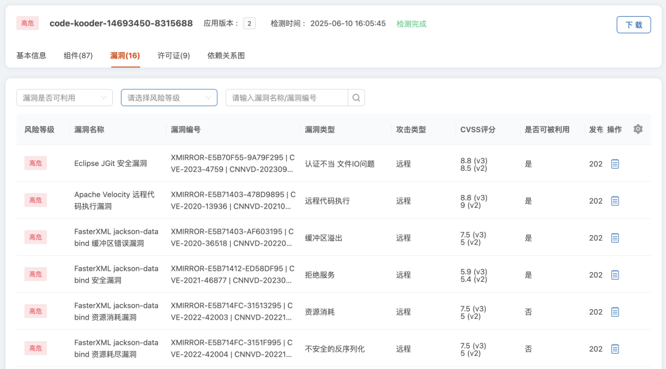Click the 应用版本 number 2 badge
Viewport: 666px width, 369px height.
tap(249, 23)
